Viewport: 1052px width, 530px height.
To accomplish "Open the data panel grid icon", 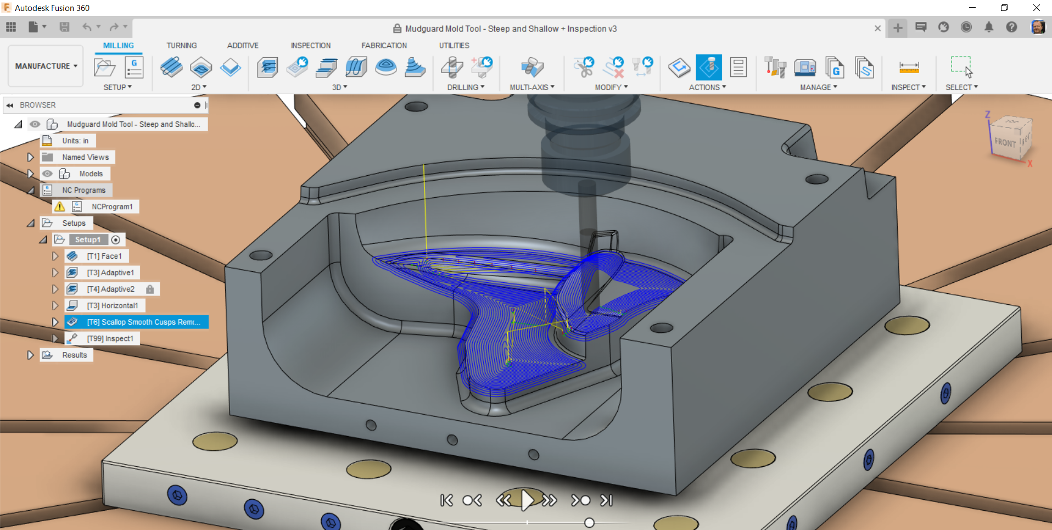I will [x=11, y=27].
